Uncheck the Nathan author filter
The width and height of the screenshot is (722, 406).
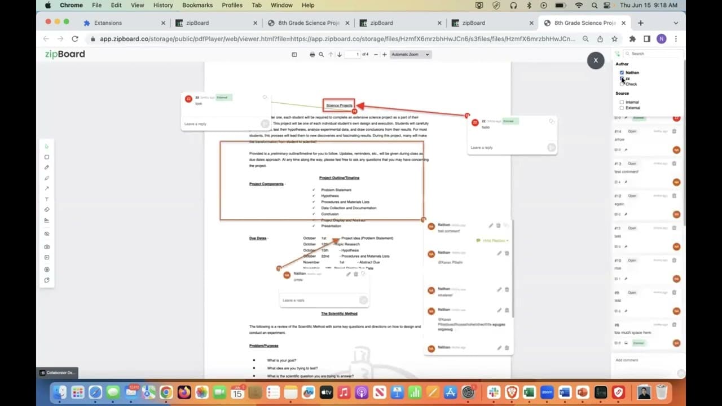(622, 72)
